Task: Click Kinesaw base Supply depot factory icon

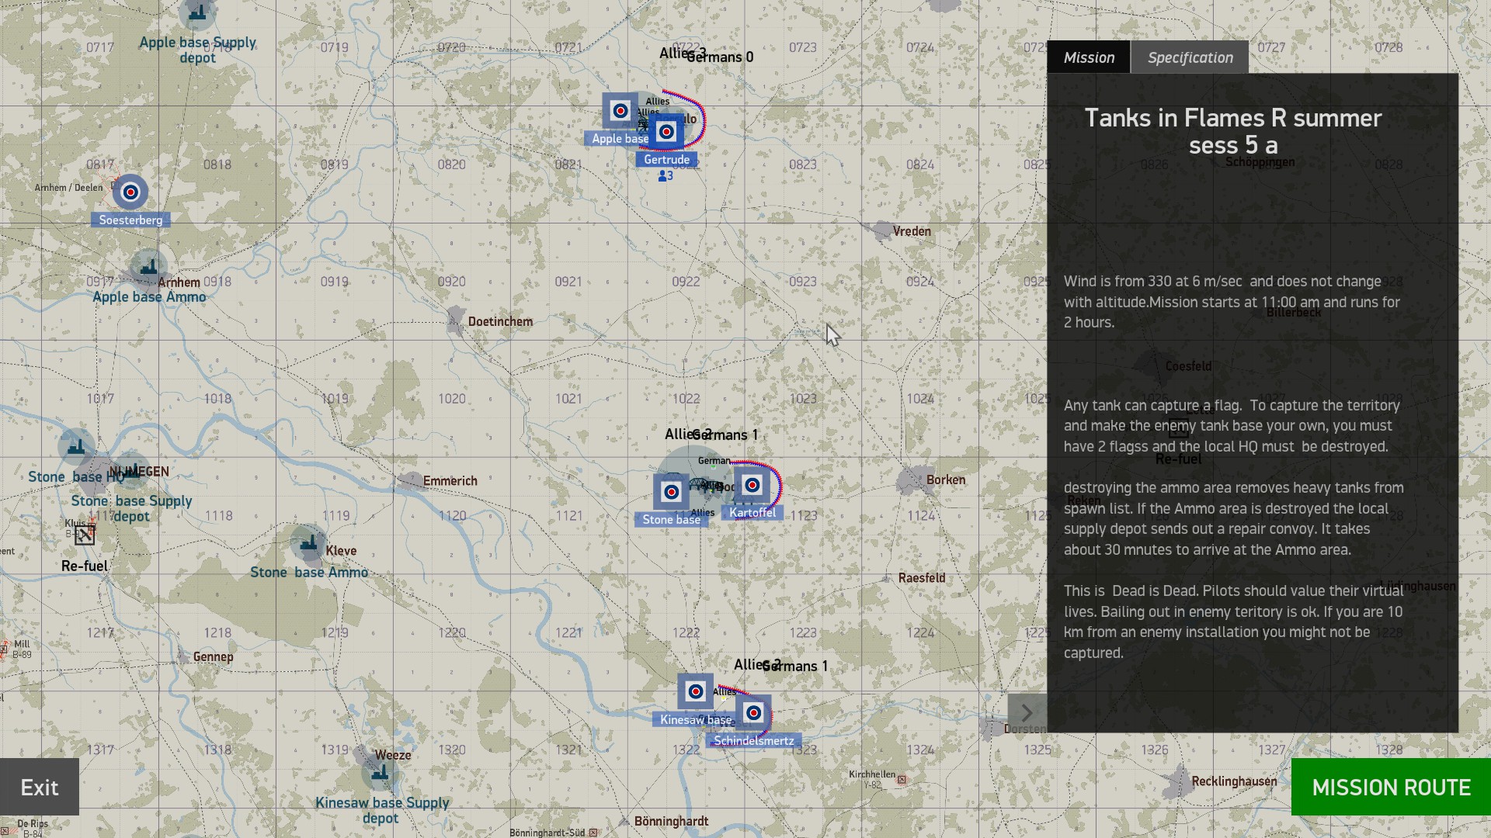Action: tap(380, 773)
